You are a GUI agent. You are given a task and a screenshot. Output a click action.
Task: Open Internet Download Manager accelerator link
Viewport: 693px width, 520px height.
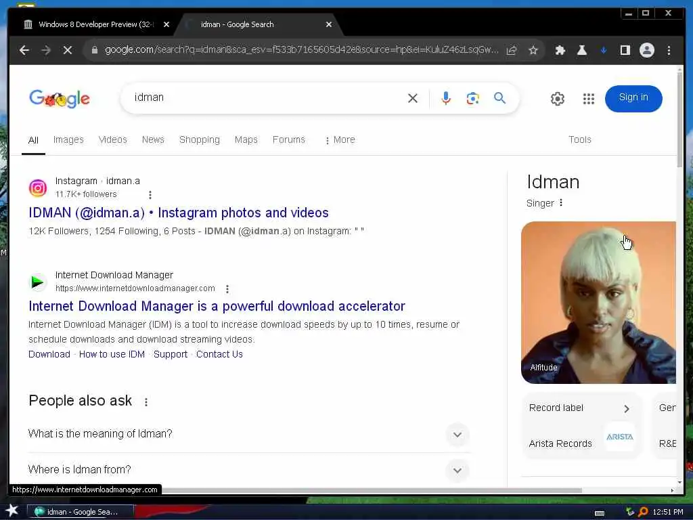pyautogui.click(x=217, y=306)
